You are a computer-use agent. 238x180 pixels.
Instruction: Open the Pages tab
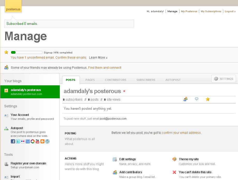90,80
